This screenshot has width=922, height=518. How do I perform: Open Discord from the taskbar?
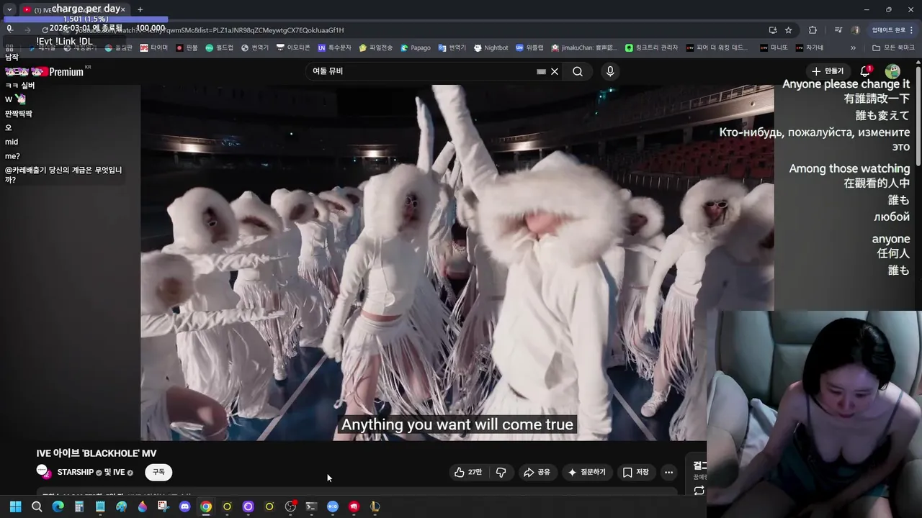pyautogui.click(x=184, y=506)
